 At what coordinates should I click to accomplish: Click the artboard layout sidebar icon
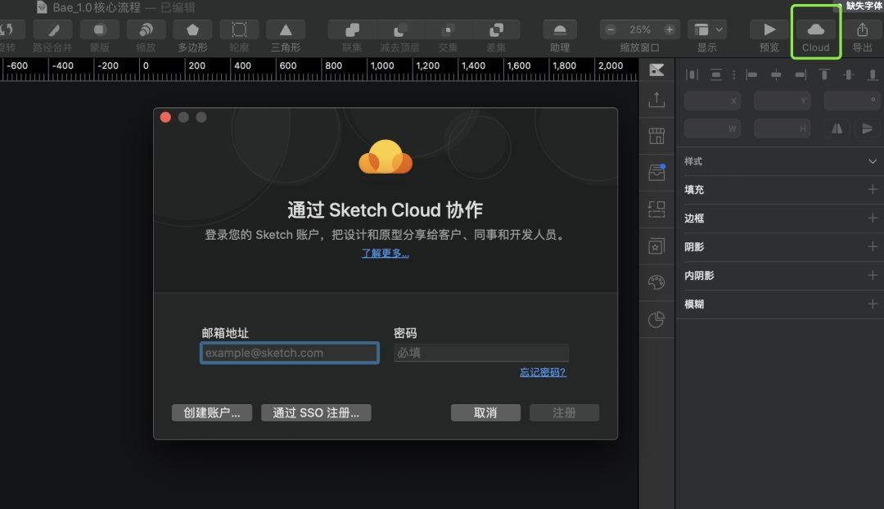tap(656, 209)
